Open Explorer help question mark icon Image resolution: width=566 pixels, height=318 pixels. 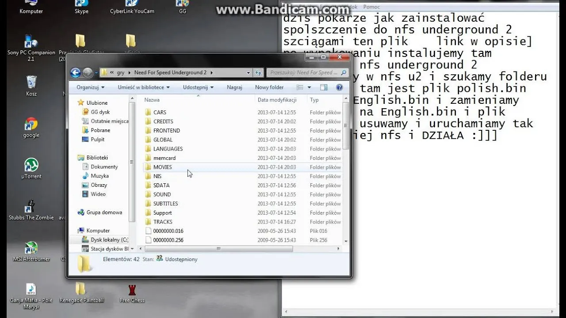click(x=339, y=87)
